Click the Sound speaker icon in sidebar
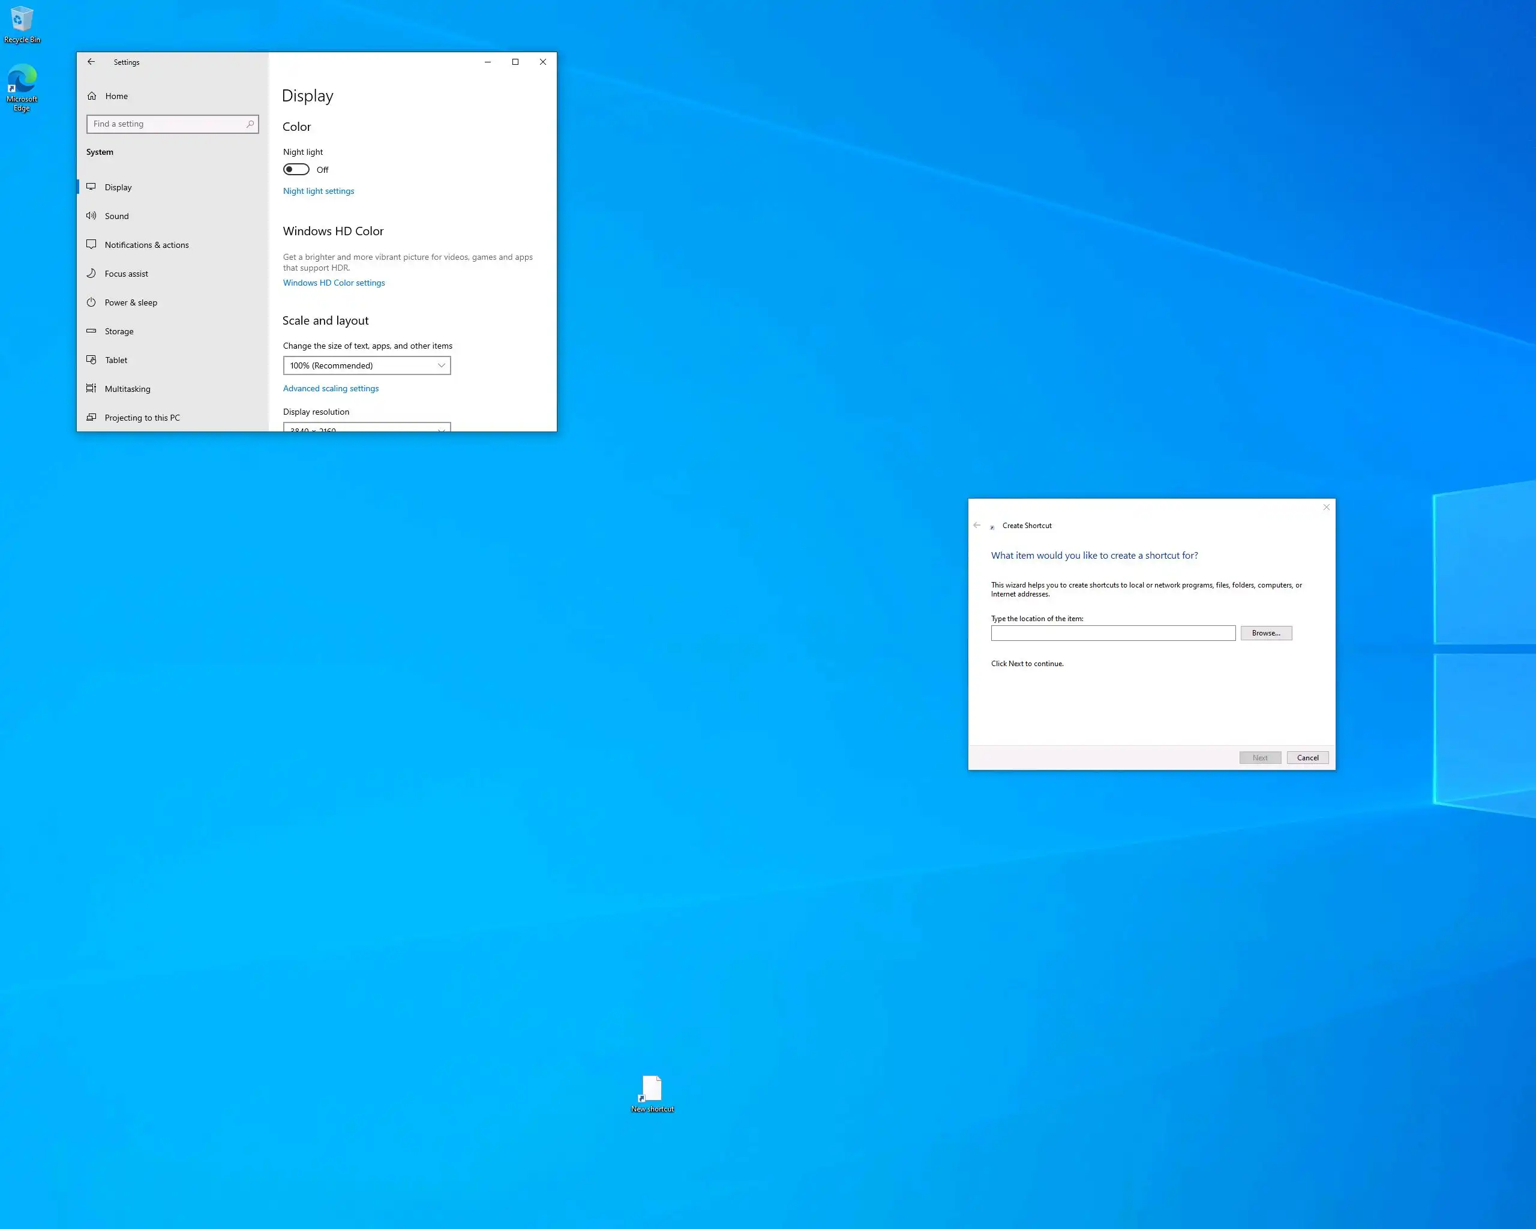 (x=91, y=216)
